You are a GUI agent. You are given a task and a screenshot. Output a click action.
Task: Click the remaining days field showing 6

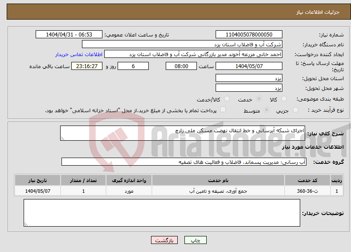click(x=133, y=66)
